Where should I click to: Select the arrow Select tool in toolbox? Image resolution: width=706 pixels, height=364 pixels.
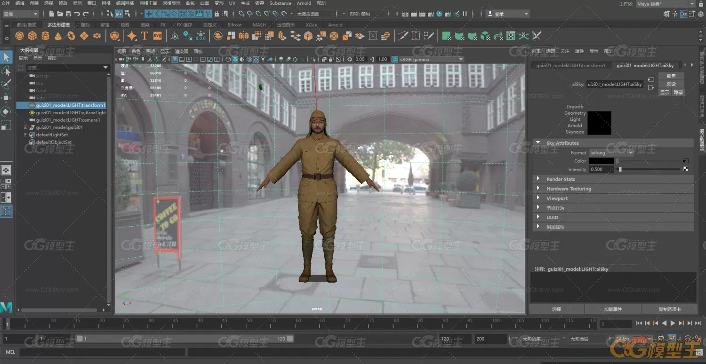click(x=6, y=57)
